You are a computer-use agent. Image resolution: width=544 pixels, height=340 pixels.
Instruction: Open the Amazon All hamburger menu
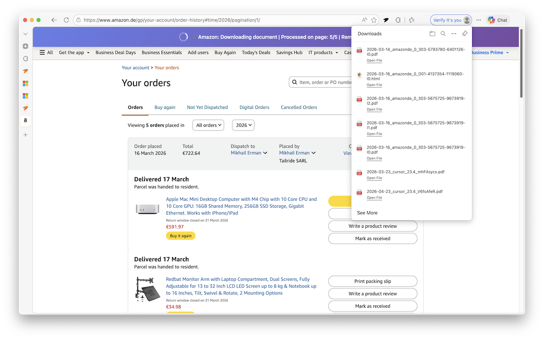coord(46,53)
